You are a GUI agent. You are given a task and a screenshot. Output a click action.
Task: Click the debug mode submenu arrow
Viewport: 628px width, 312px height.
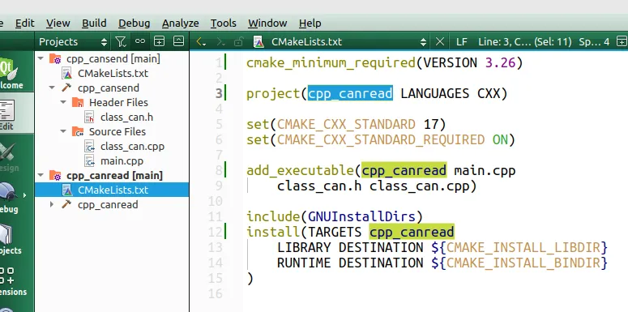coord(25,195)
